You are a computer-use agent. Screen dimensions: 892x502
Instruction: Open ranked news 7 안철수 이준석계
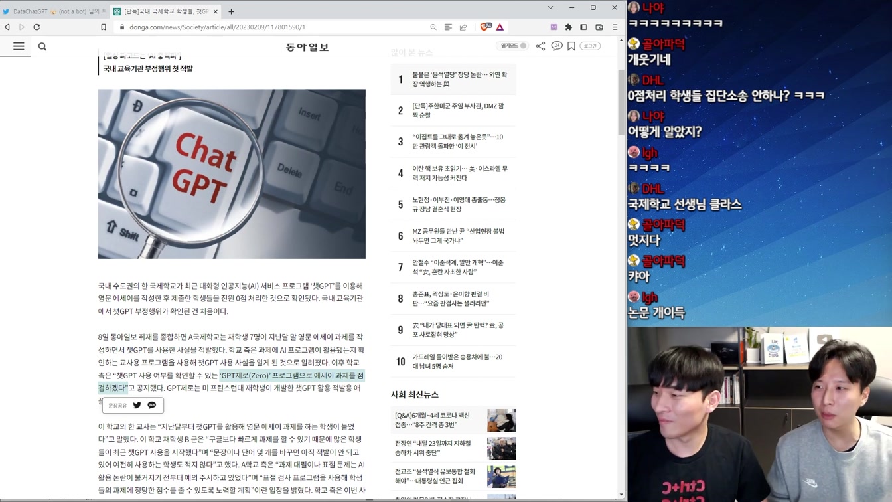tap(453, 267)
